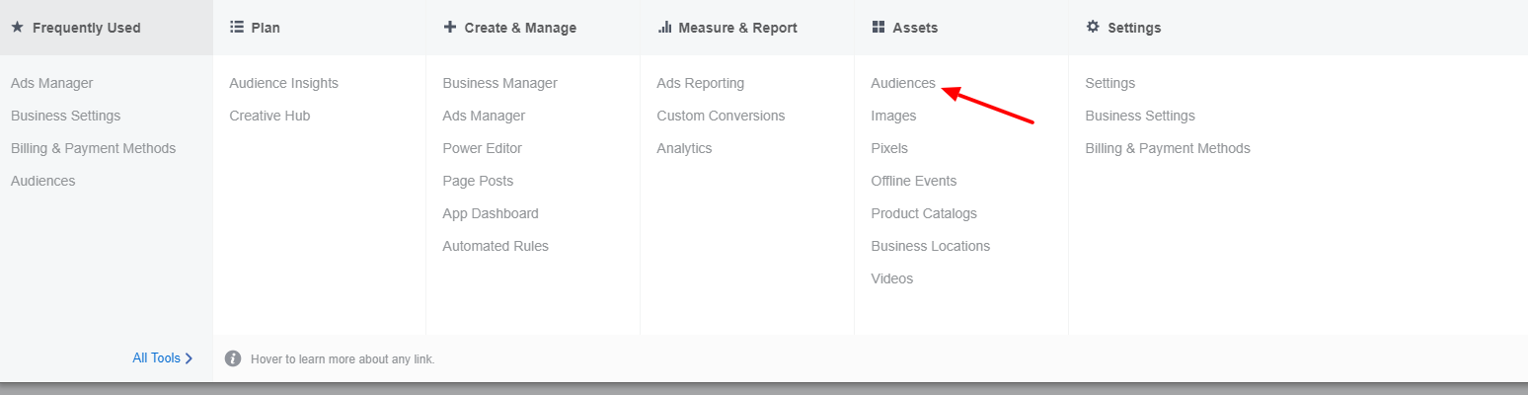Select Audiences in the Assets column

[x=903, y=84]
